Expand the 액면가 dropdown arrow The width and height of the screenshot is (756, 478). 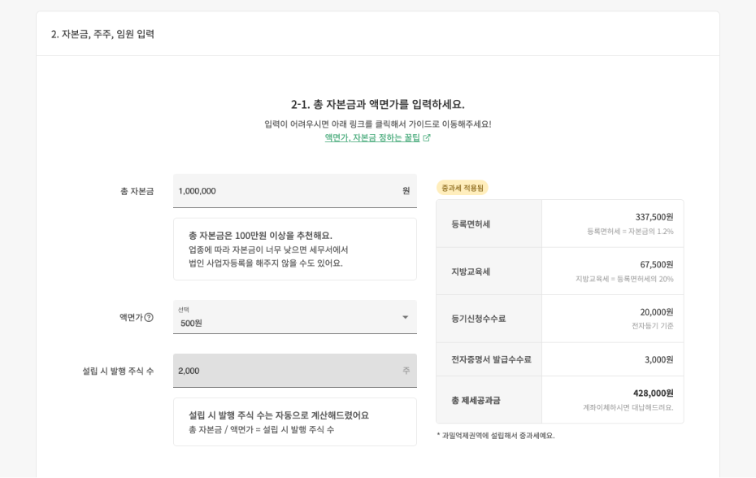(x=405, y=317)
